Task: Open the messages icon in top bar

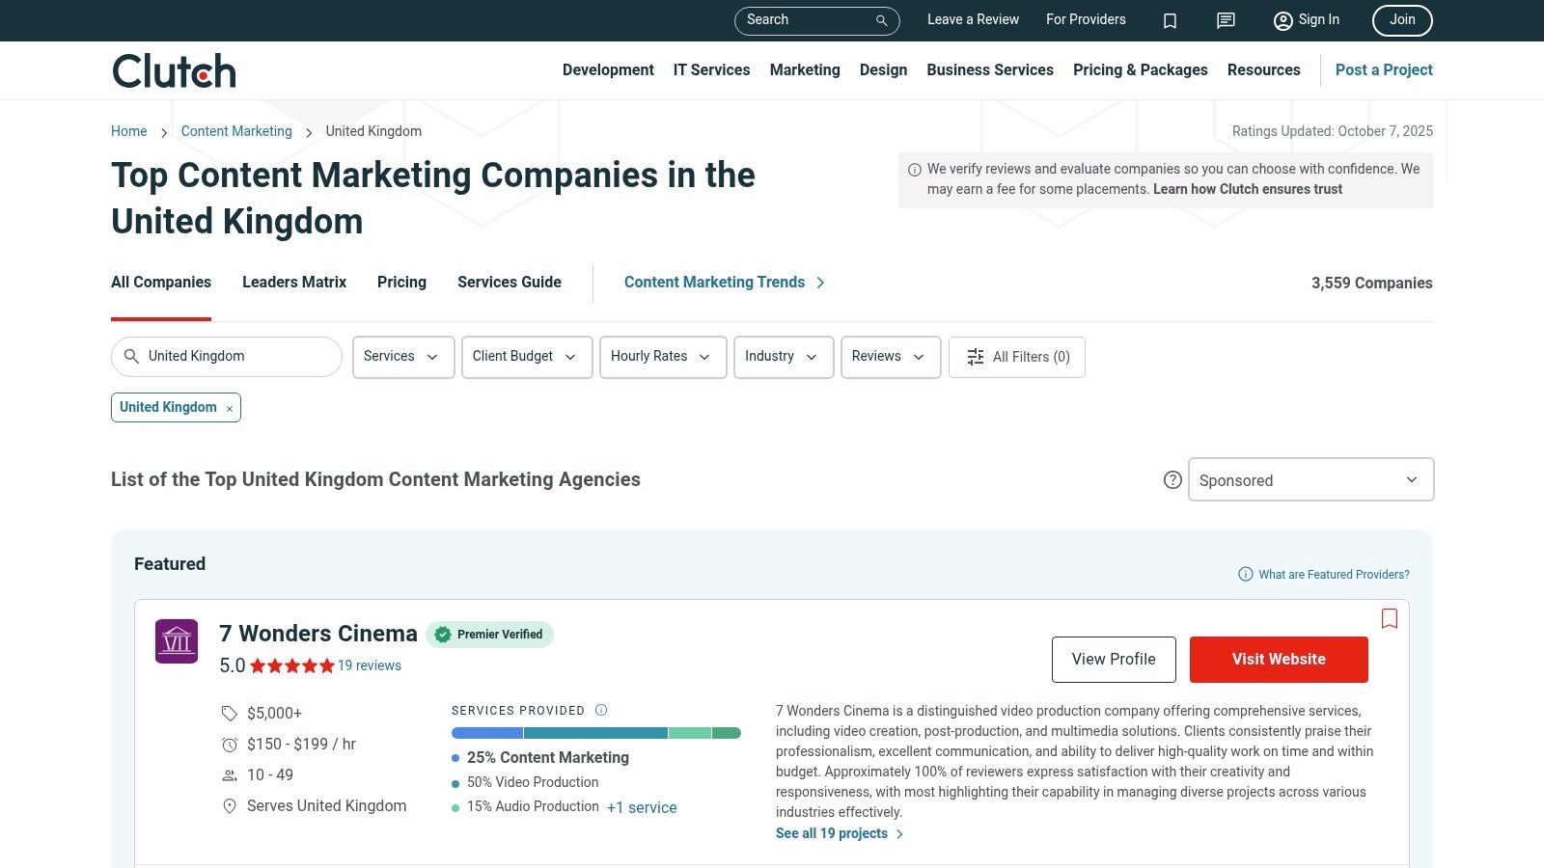Action: 1226,20
